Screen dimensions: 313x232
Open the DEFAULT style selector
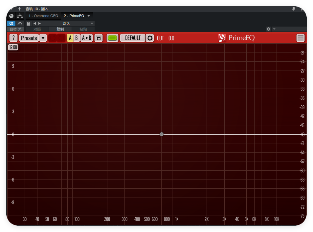click(133, 38)
